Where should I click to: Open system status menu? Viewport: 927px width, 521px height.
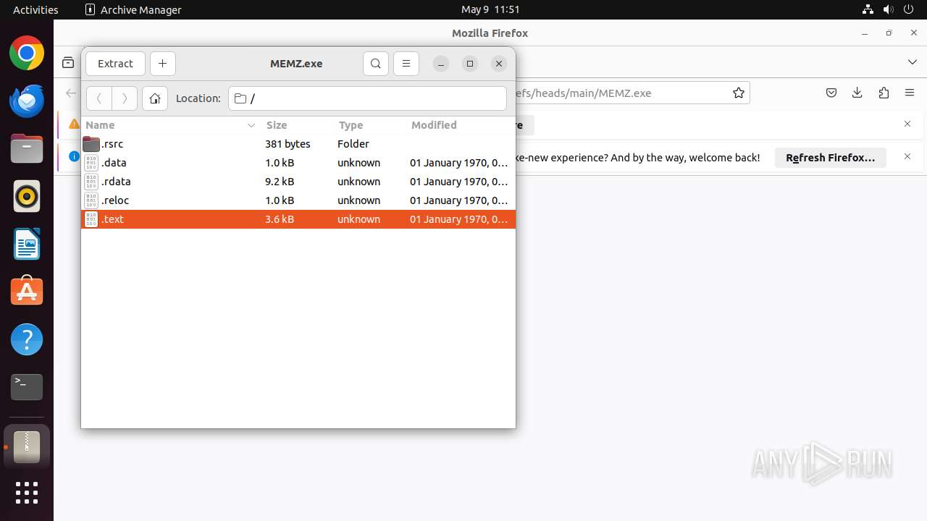pyautogui.click(x=889, y=9)
